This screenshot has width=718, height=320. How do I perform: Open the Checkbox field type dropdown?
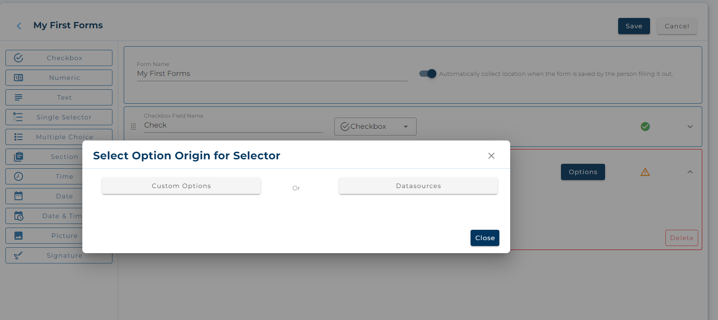(375, 127)
